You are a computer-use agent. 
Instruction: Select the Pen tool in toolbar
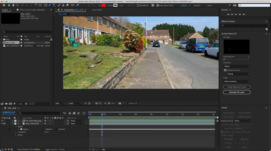point(49,5)
